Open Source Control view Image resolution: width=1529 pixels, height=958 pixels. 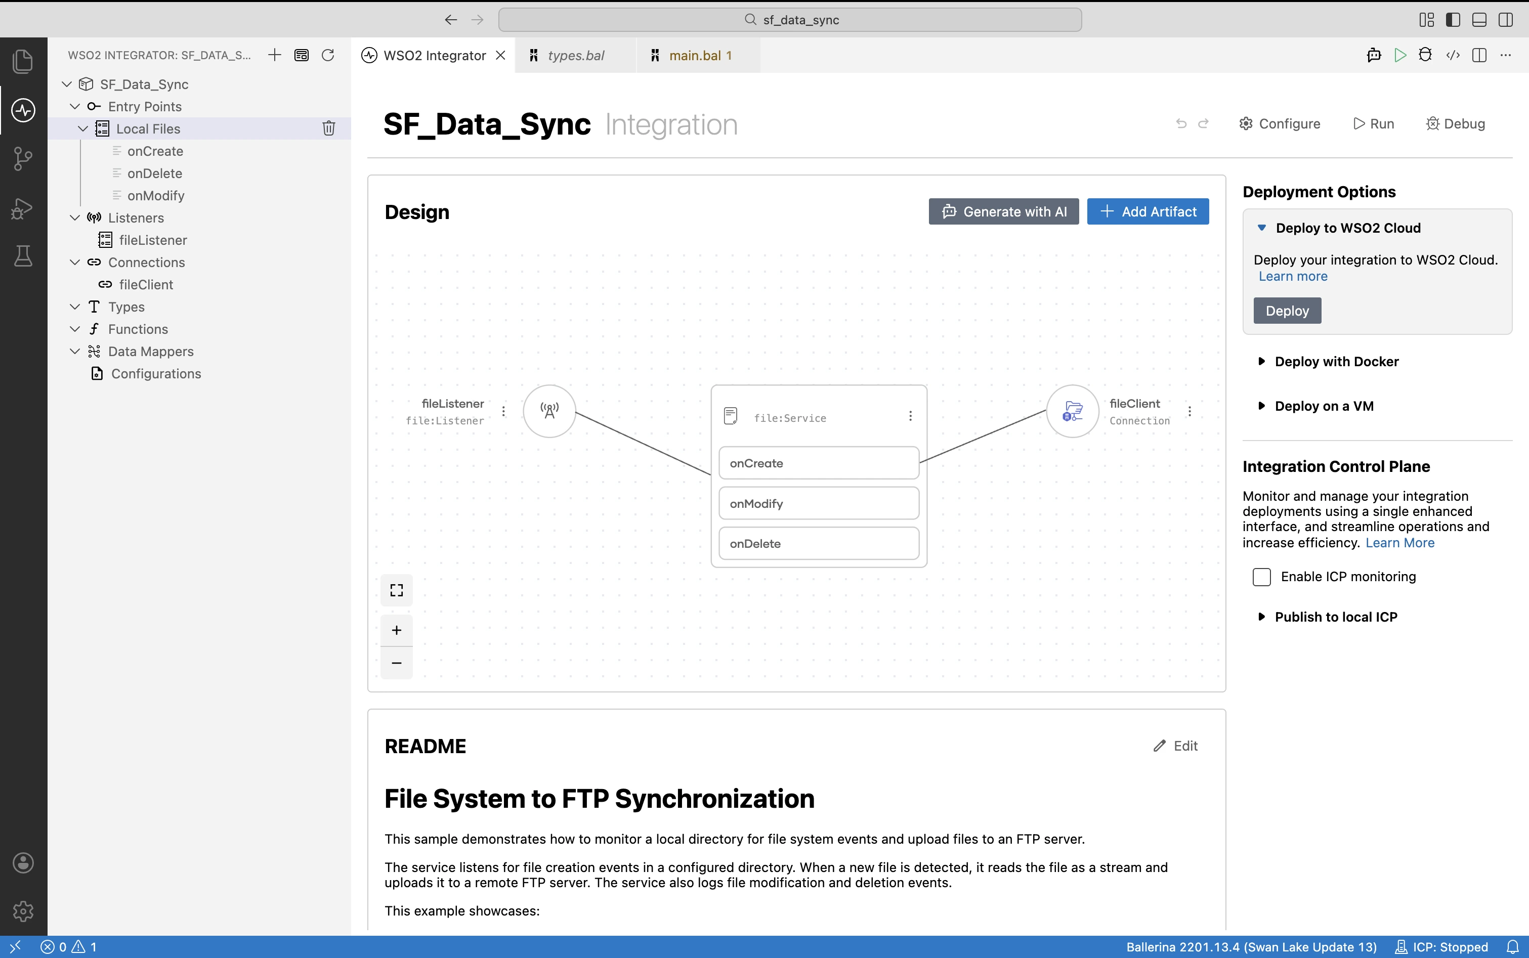[x=23, y=159]
